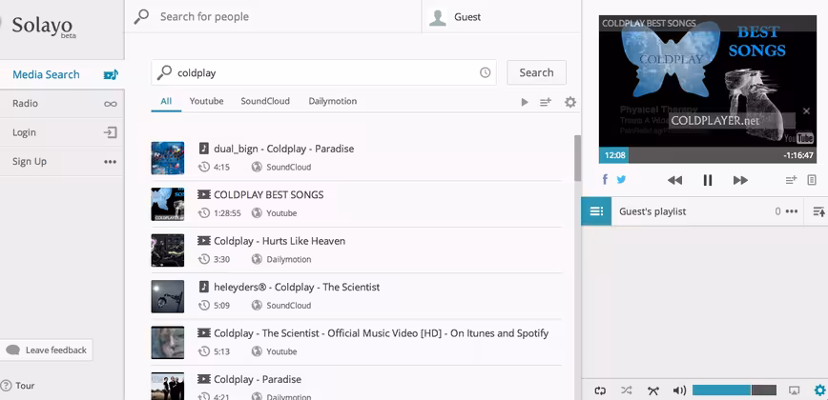The image size is (828, 400).
Task: Open Guest's playlist options menu
Action: click(792, 211)
